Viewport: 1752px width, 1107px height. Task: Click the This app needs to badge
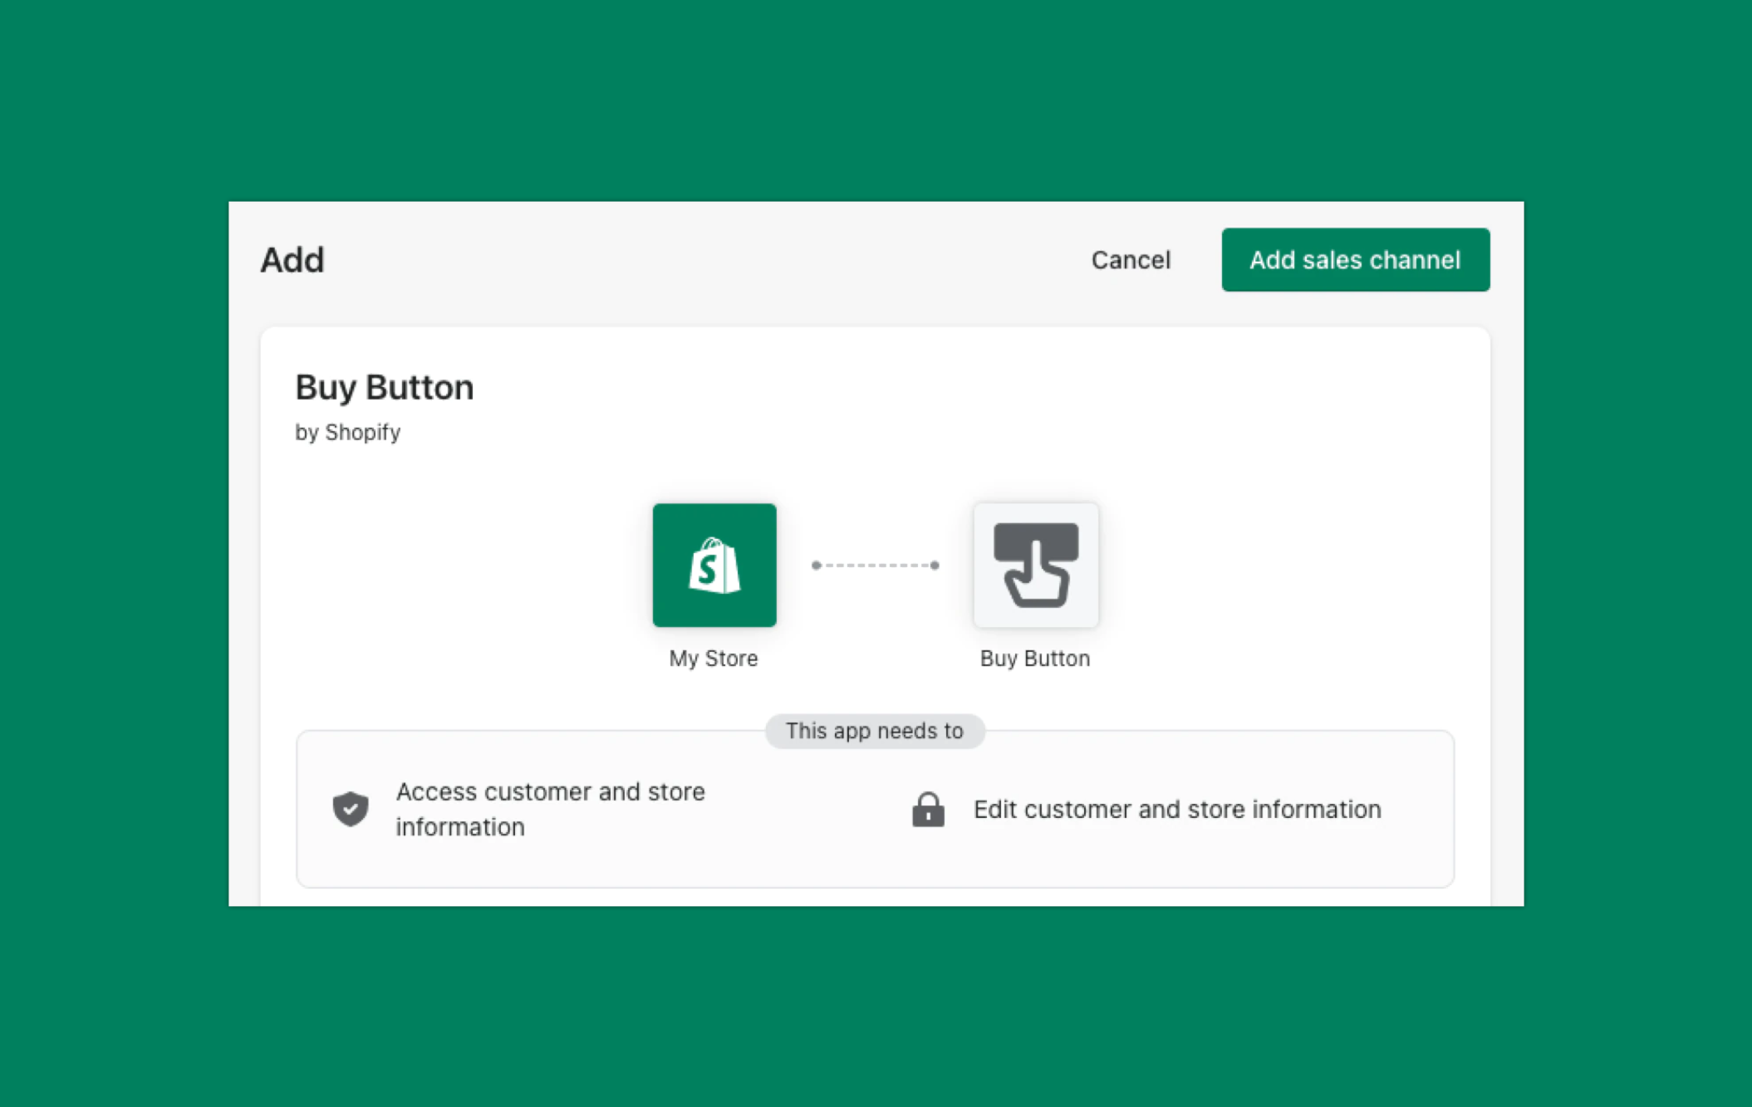[x=874, y=731]
